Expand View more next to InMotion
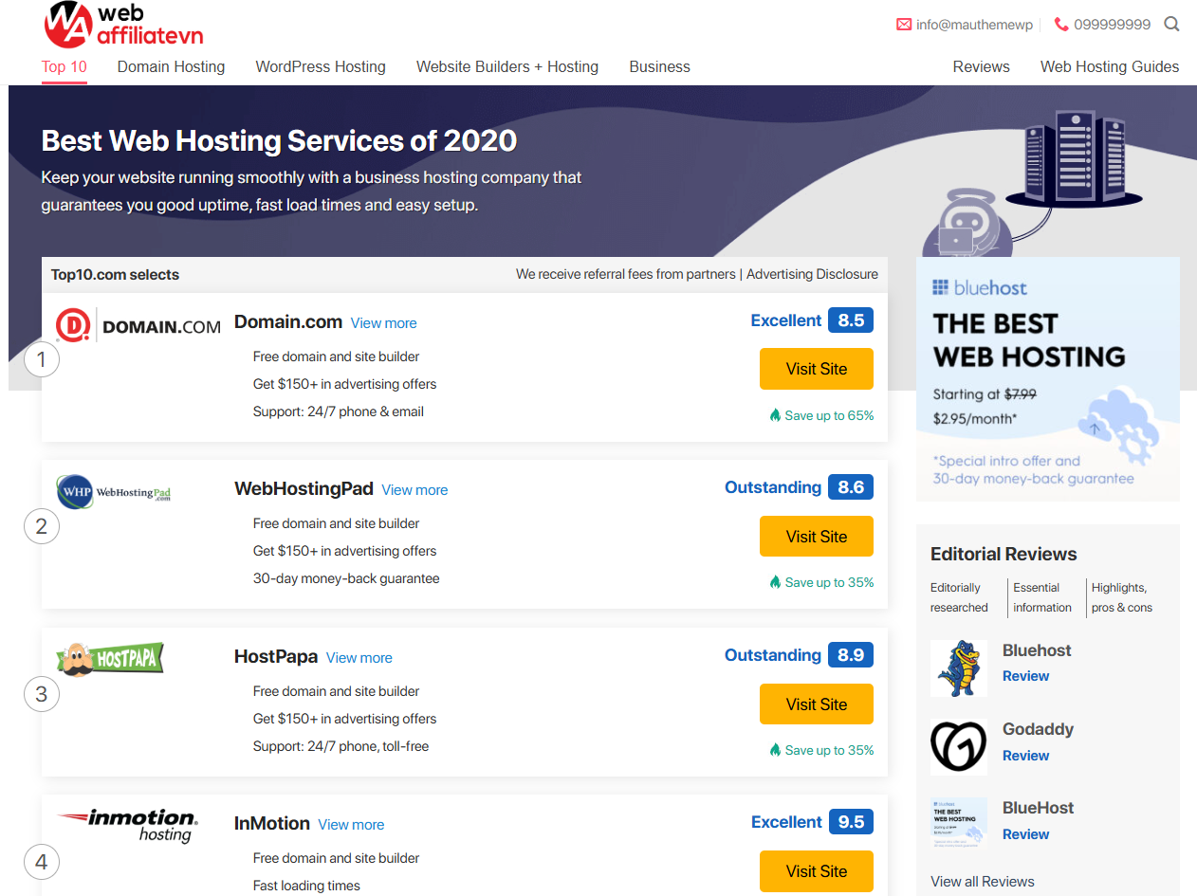Viewport: 1197px width, 896px height. click(351, 825)
